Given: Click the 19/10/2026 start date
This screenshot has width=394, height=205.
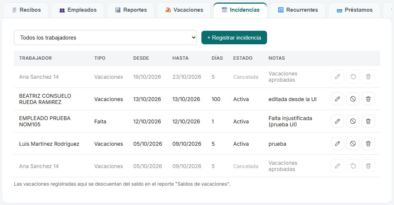Looking at the screenshot, I should [x=147, y=77].
